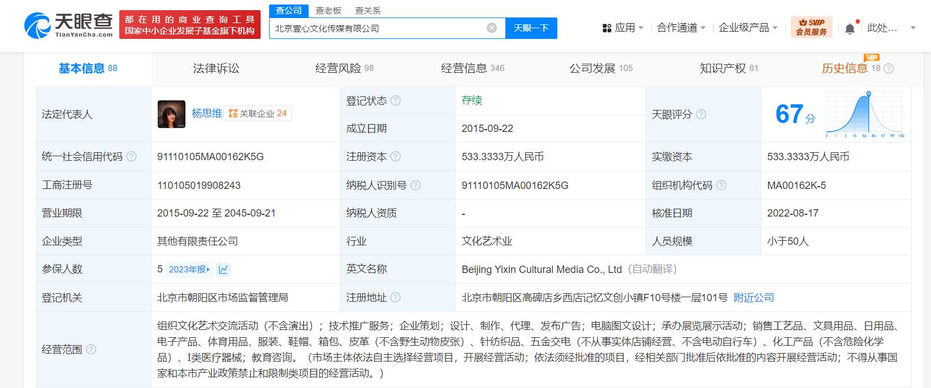Clear the search box text
This screenshot has height=388, width=931.
pyautogui.click(x=492, y=28)
